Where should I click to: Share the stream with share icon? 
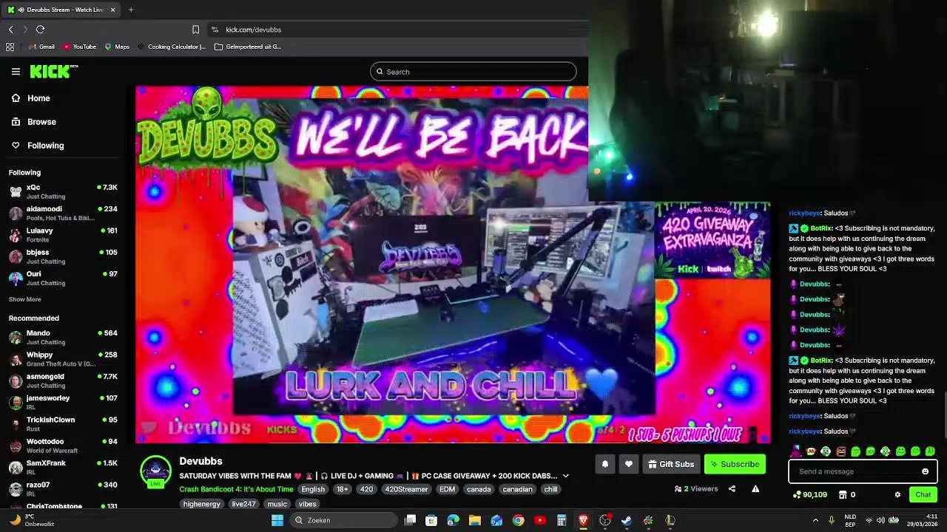732,488
